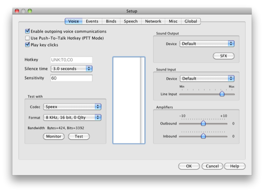Viewport: 264px width, 192px height.
Task: Choose Sound Output Device dropdown
Action: 207,44
